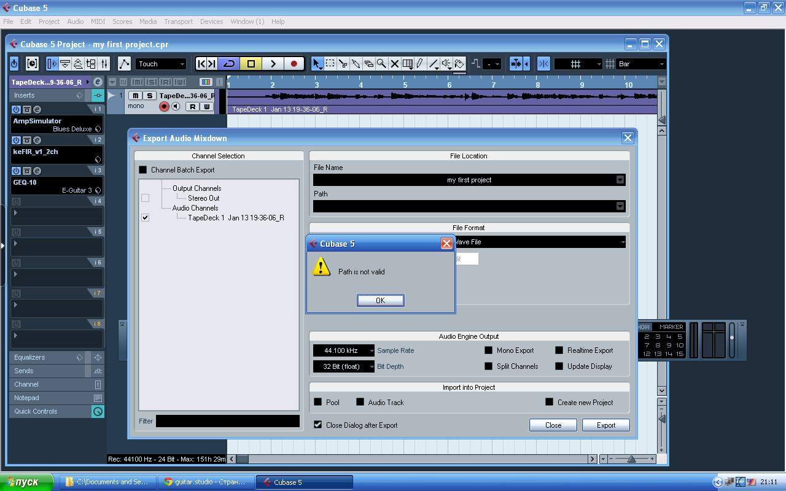786x491 pixels.
Task: Open the Transport menu
Action: coord(178,21)
